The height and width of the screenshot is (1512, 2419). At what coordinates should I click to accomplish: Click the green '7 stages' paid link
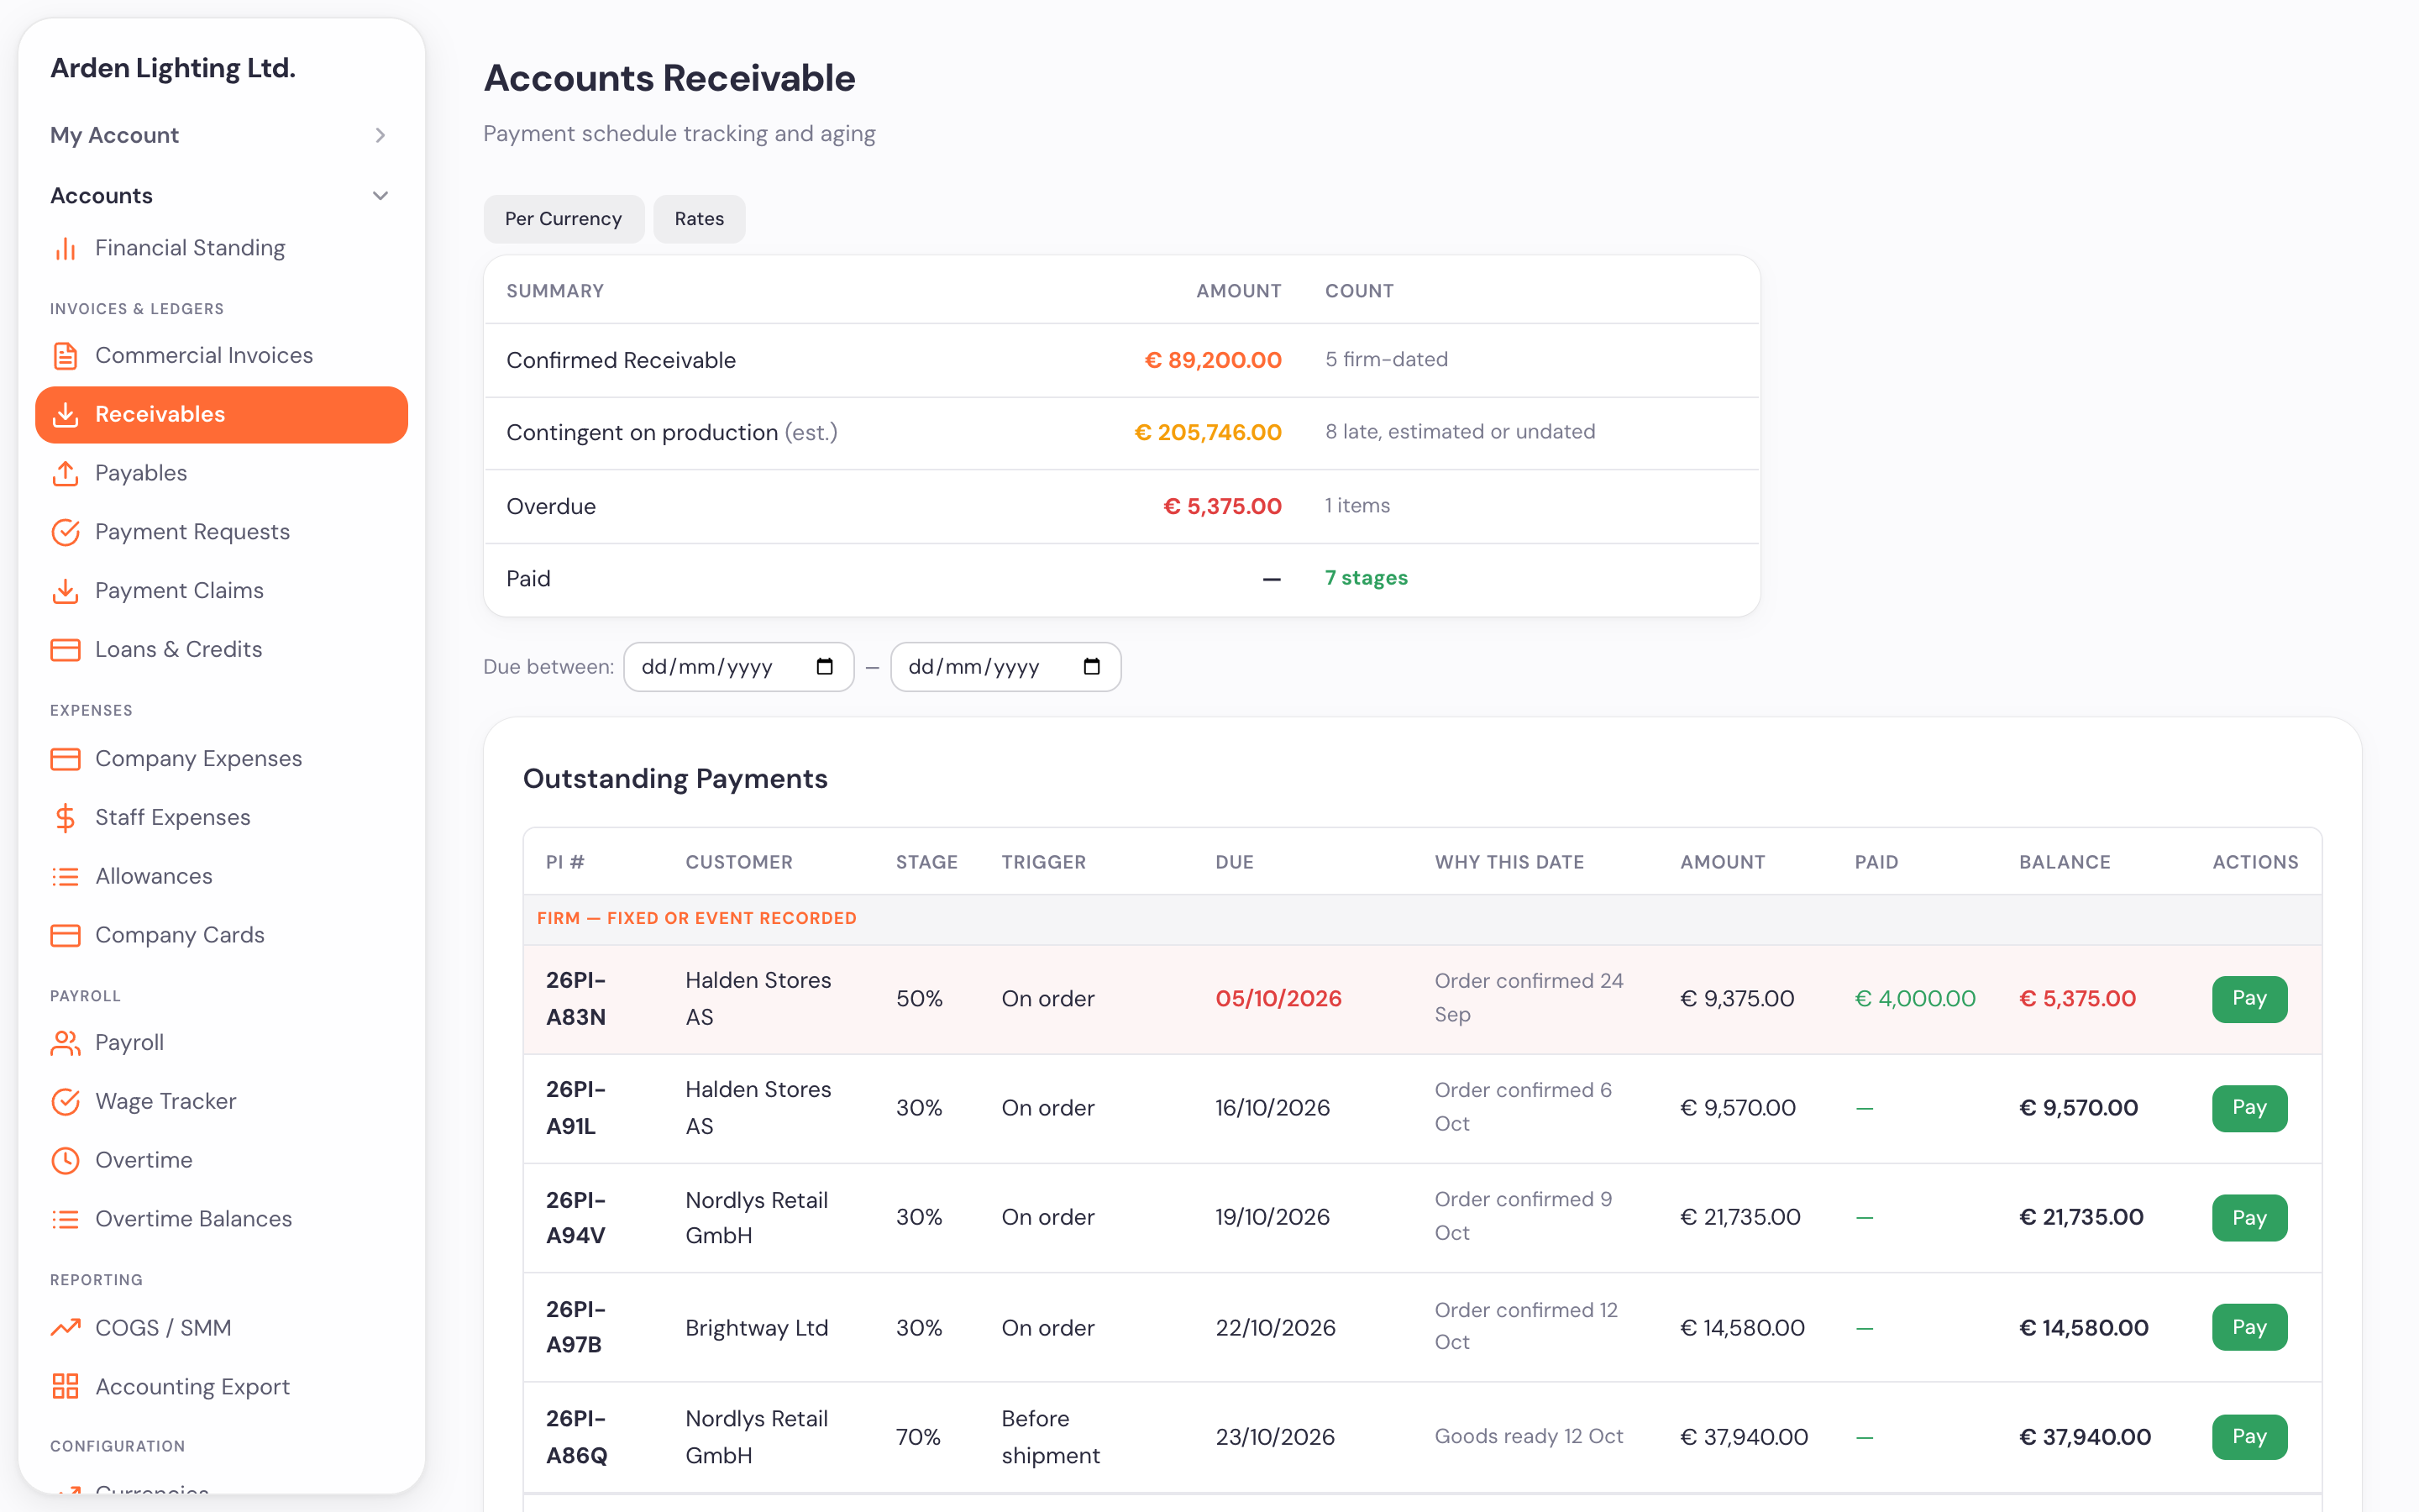(x=1367, y=578)
